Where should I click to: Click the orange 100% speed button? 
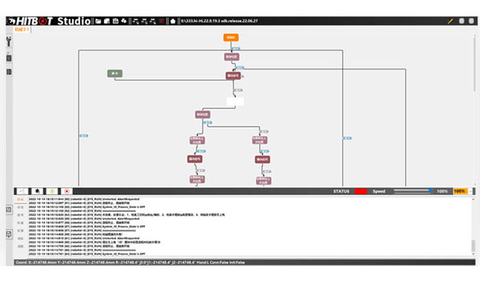(x=459, y=191)
